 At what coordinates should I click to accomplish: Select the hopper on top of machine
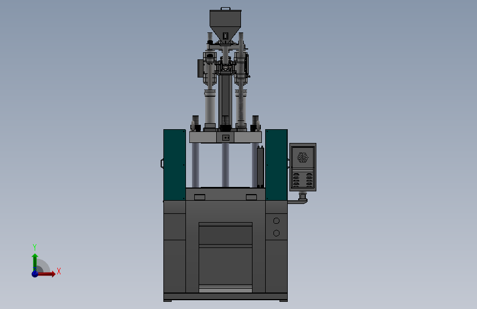(x=226, y=25)
